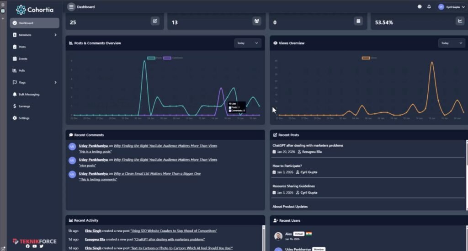Open the TeknikForce Facebook icon
This screenshot has width=468, height=251.
[27, 246]
